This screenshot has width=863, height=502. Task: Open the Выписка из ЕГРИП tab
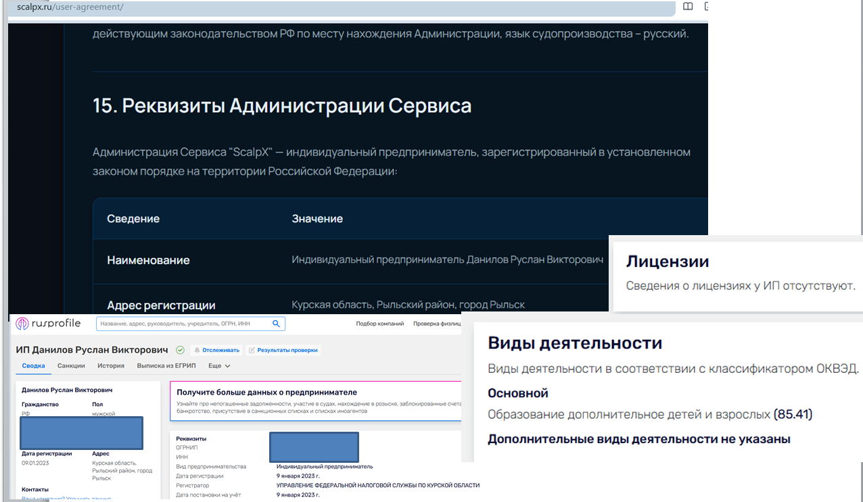tap(166, 366)
